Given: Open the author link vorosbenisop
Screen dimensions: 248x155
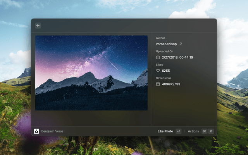Looking at the screenshot, I should tap(166, 44).
